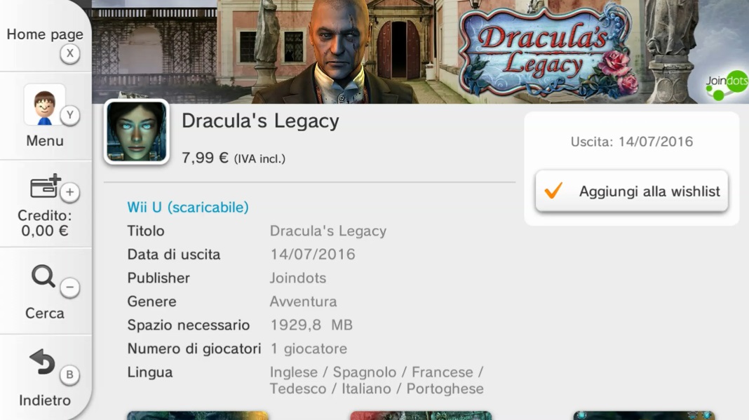
Task: Add credit via the card plus icon
Action: pyautogui.click(x=45, y=186)
